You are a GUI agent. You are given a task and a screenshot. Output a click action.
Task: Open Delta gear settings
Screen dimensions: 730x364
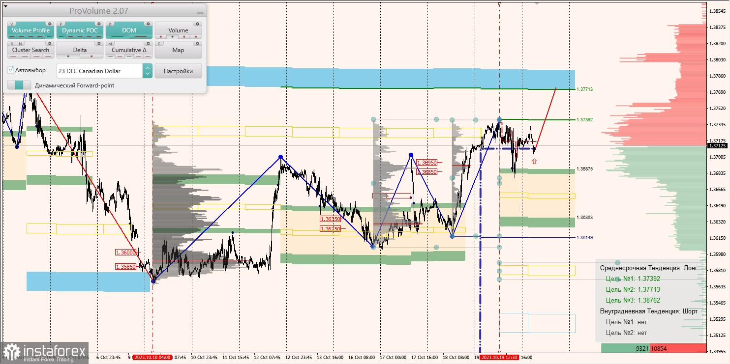click(99, 43)
